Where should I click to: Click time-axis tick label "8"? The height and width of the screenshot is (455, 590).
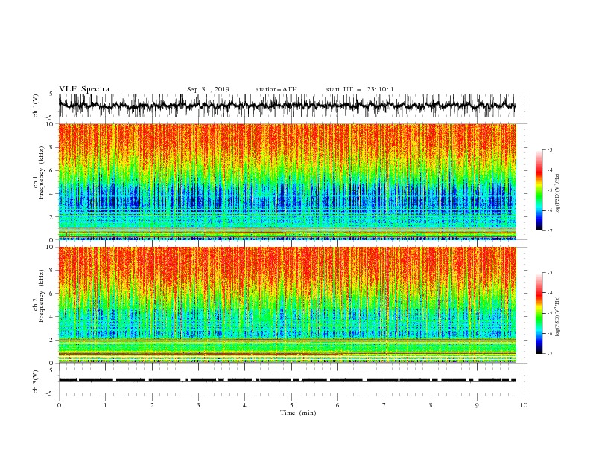point(431,405)
